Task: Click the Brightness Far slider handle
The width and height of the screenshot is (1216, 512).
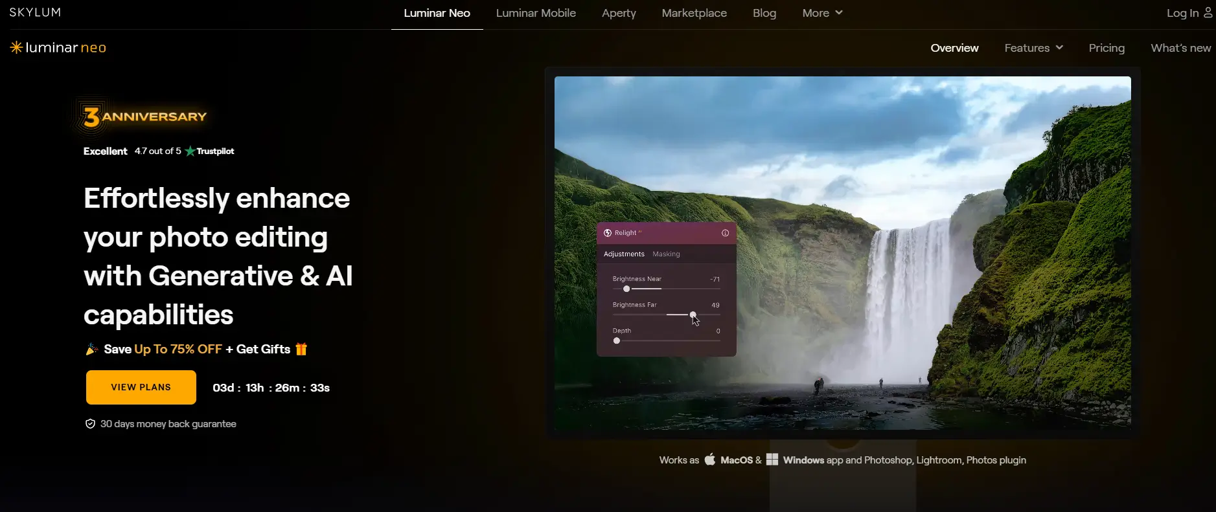Action: coord(693,315)
